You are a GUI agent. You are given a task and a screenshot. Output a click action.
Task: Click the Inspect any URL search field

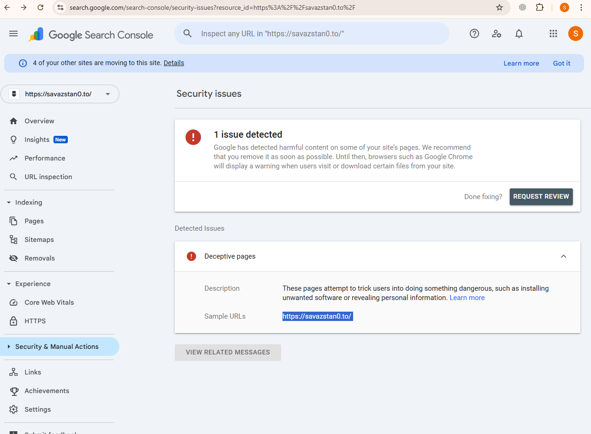tap(311, 33)
